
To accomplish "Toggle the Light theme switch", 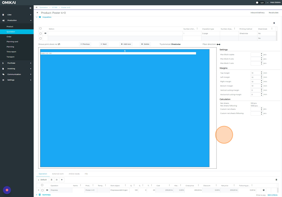I will click(258, 3).
